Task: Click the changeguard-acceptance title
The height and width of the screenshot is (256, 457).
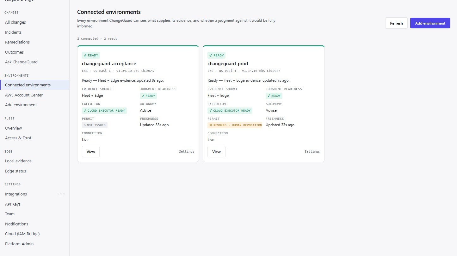Action: coord(109,64)
